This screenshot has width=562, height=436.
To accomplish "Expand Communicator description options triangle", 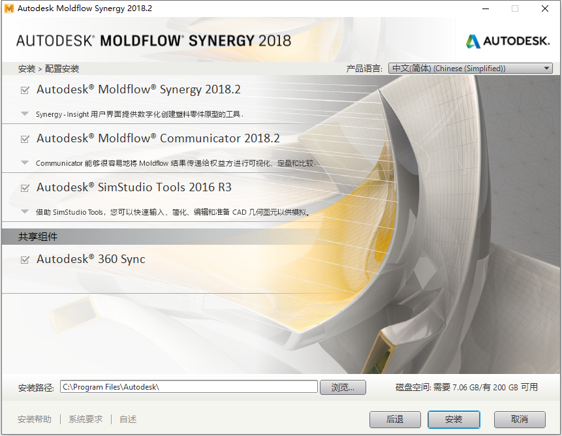I will (25, 163).
